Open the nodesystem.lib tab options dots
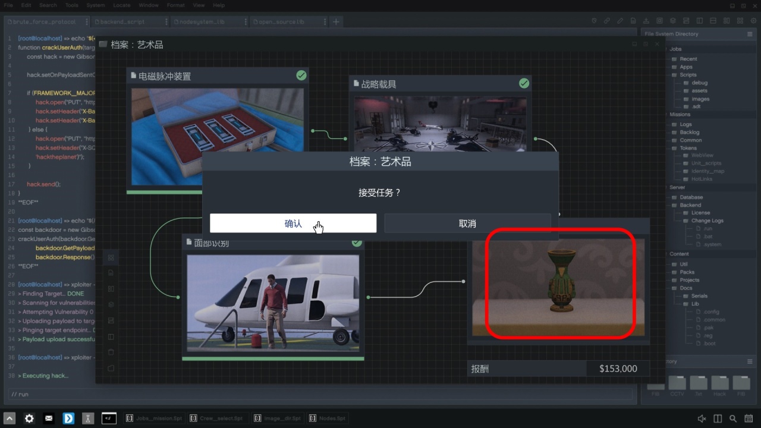The height and width of the screenshot is (428, 761). [246, 21]
